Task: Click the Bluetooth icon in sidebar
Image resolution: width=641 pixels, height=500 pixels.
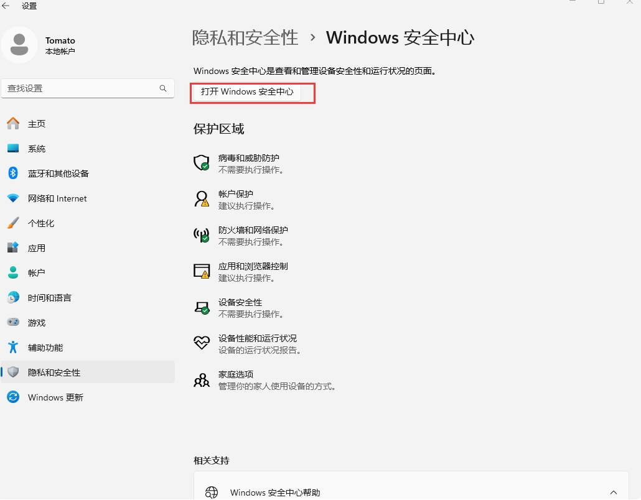Action: click(x=13, y=174)
